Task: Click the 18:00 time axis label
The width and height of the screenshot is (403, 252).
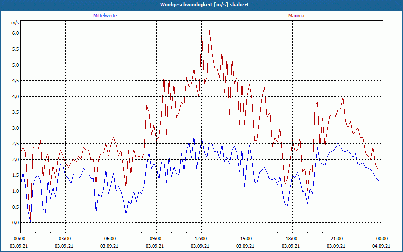Action: click(x=292, y=239)
